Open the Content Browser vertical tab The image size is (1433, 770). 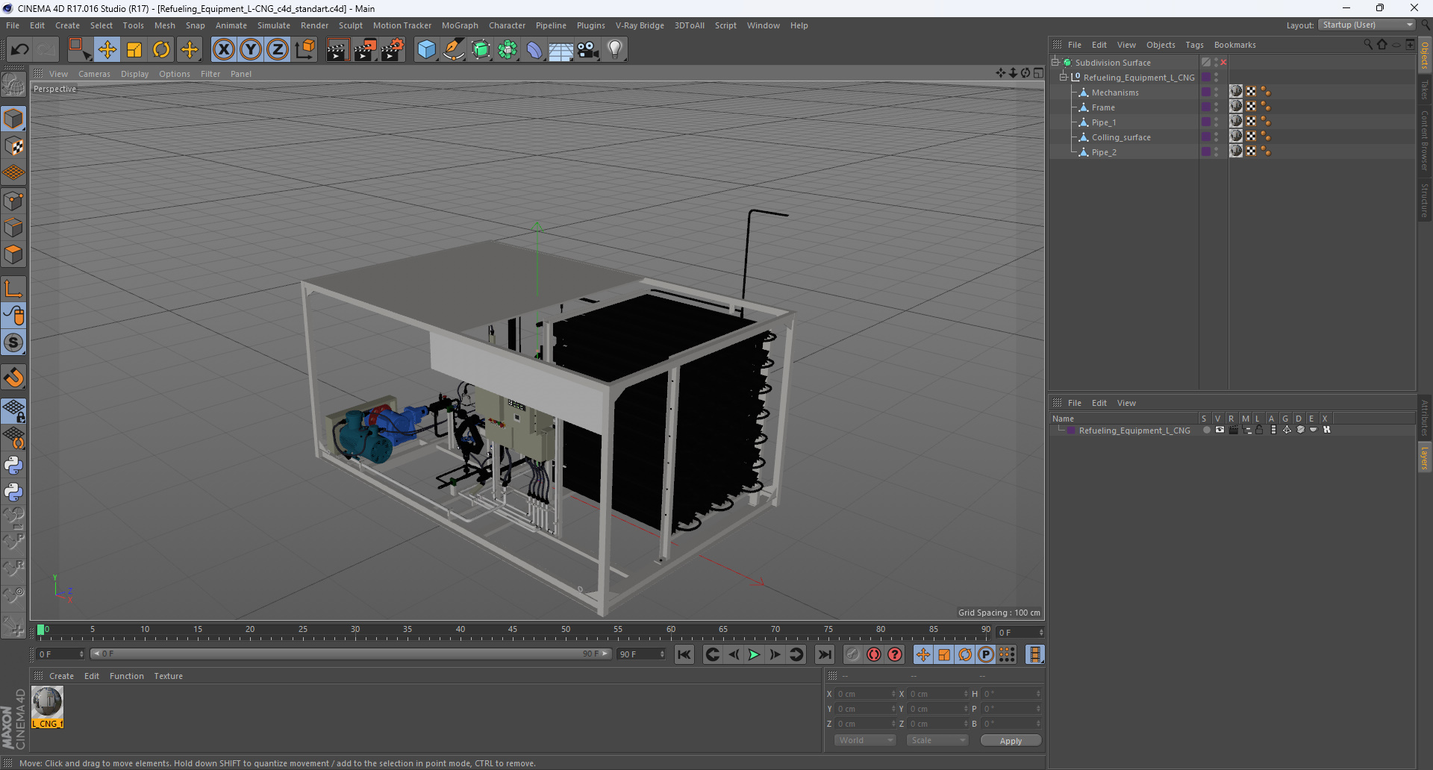[x=1425, y=140]
